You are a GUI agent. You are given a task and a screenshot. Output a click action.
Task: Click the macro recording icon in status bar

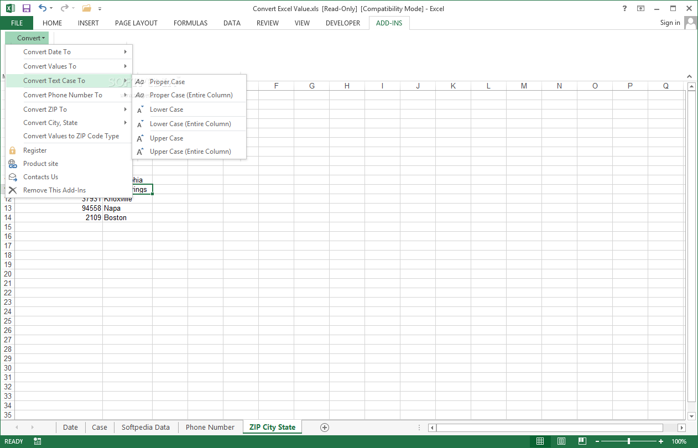point(38,441)
